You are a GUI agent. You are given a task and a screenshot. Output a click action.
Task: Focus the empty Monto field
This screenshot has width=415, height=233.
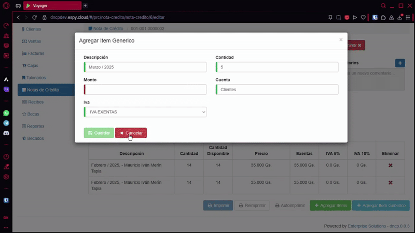pos(145,90)
